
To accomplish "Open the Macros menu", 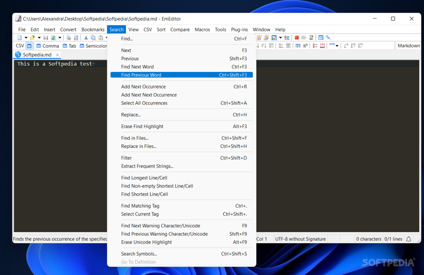I will coord(202,29).
